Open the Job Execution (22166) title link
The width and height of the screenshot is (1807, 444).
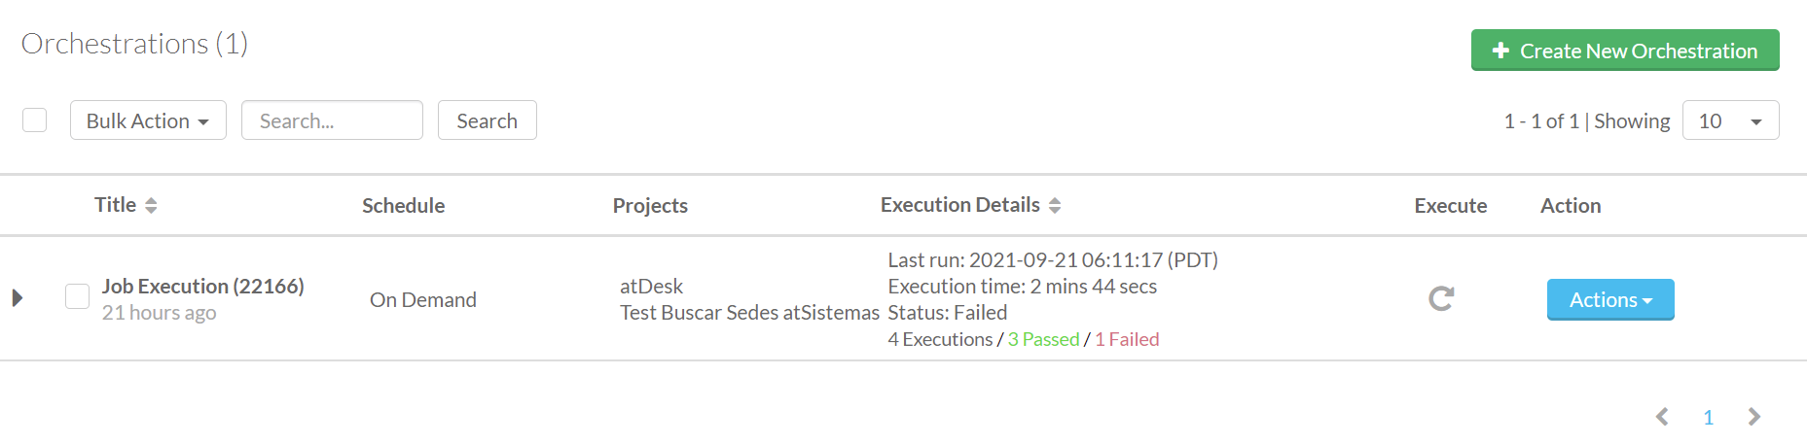pos(202,286)
